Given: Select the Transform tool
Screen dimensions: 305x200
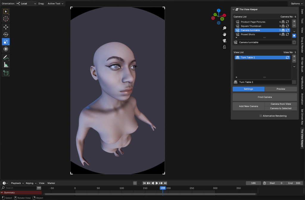Looking at the screenshot, I should pyautogui.click(x=6, y=49).
